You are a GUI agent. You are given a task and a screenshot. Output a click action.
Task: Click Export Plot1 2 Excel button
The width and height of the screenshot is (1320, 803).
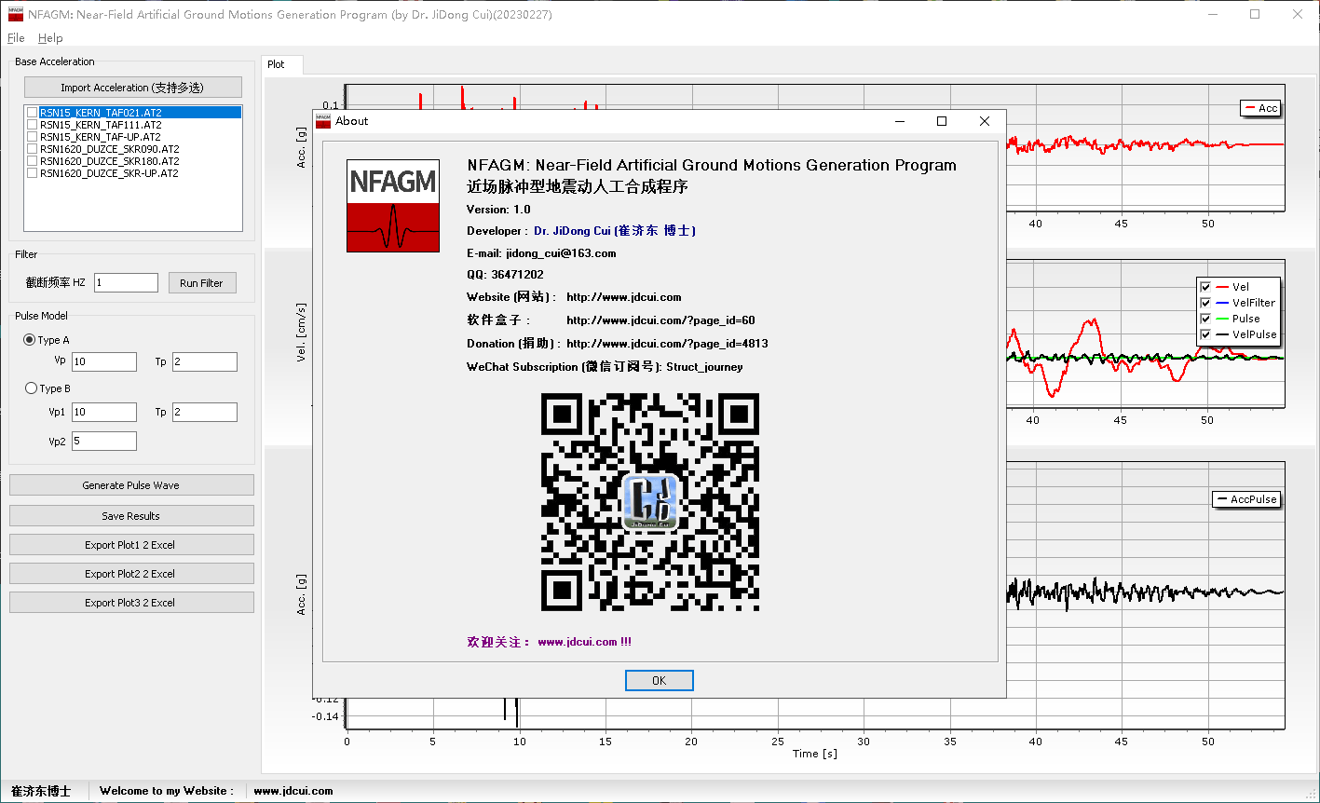click(131, 545)
